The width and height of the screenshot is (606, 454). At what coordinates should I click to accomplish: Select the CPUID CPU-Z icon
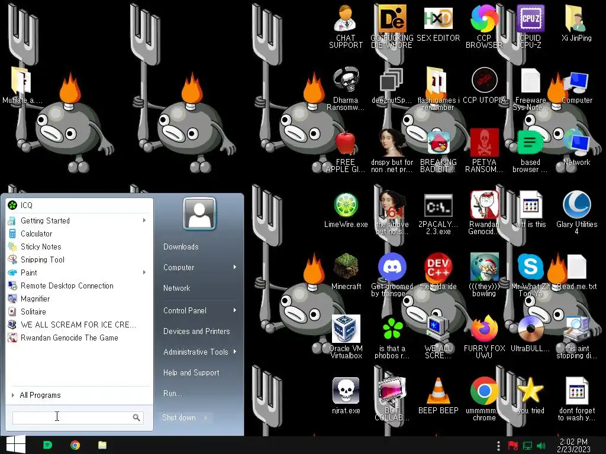(530, 26)
